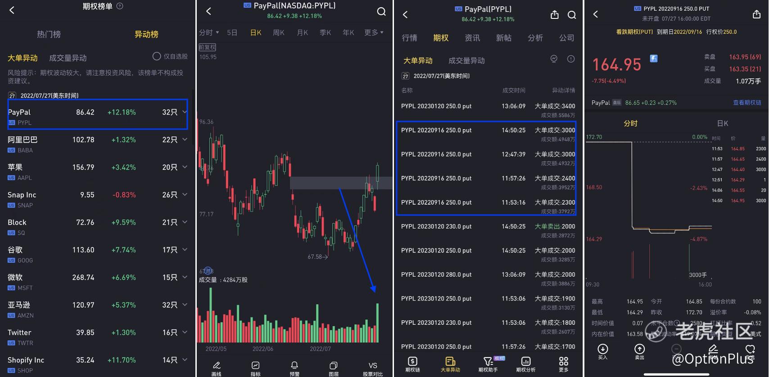769x377 pixels.
Task: Tap the lightning icon beside price 164.95
Action: (x=654, y=58)
